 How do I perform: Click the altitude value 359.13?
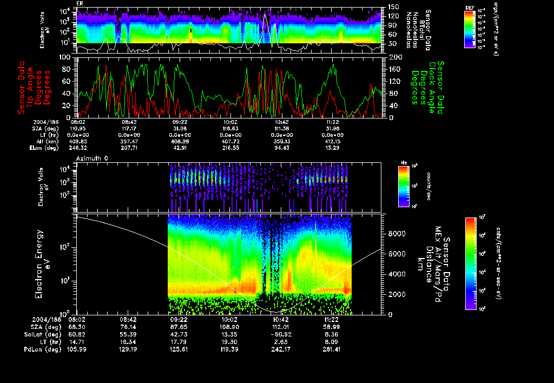(x=281, y=142)
